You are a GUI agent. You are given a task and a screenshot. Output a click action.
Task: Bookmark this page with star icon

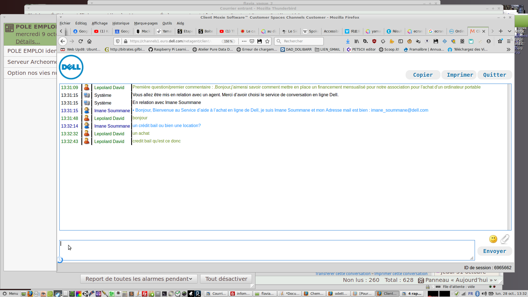267,41
